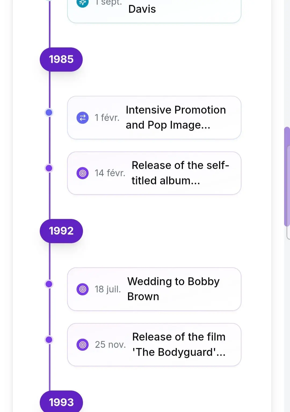The image size is (290, 412).
Task: Click timeline dot for the 14 févr. event
Action: click(49, 168)
